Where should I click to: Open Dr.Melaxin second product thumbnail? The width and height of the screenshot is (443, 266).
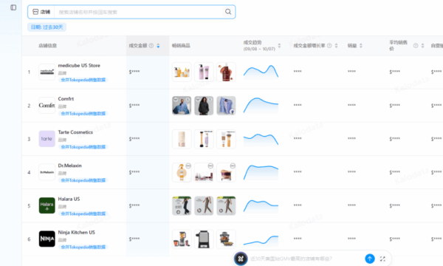pyautogui.click(x=204, y=172)
